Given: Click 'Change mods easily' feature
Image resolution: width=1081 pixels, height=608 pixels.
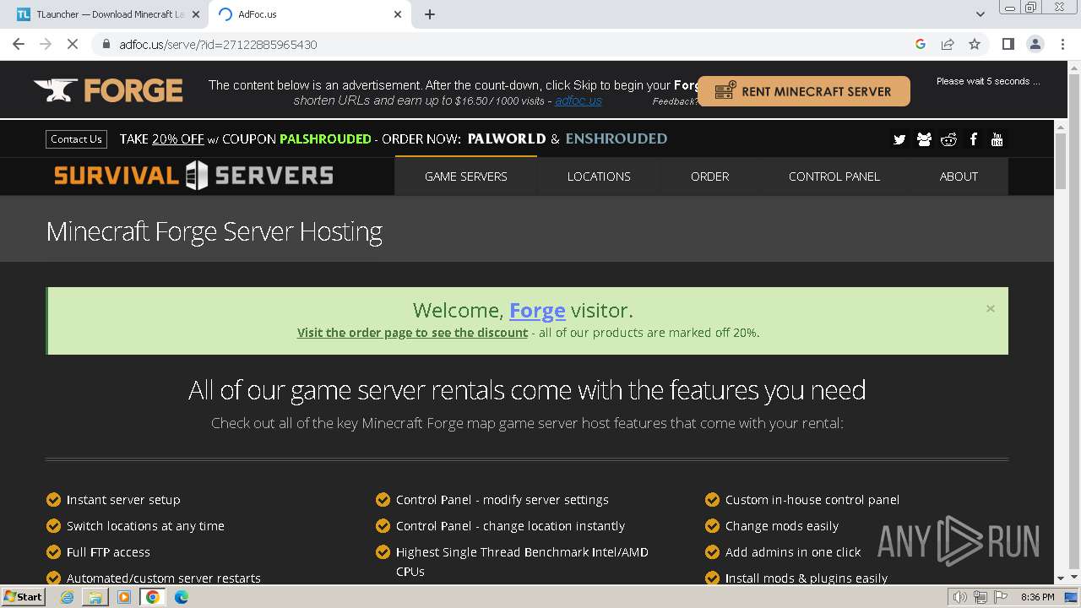Looking at the screenshot, I should pyautogui.click(x=782, y=526).
